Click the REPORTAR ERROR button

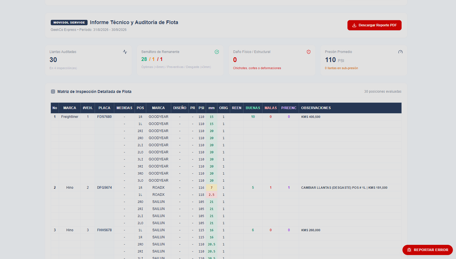click(x=428, y=250)
